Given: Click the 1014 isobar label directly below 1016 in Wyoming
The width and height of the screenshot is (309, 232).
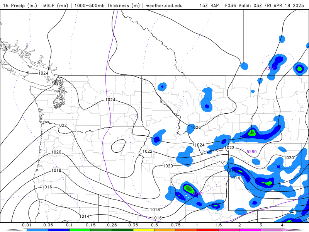Looking at the screenshot, I should tap(235, 177).
